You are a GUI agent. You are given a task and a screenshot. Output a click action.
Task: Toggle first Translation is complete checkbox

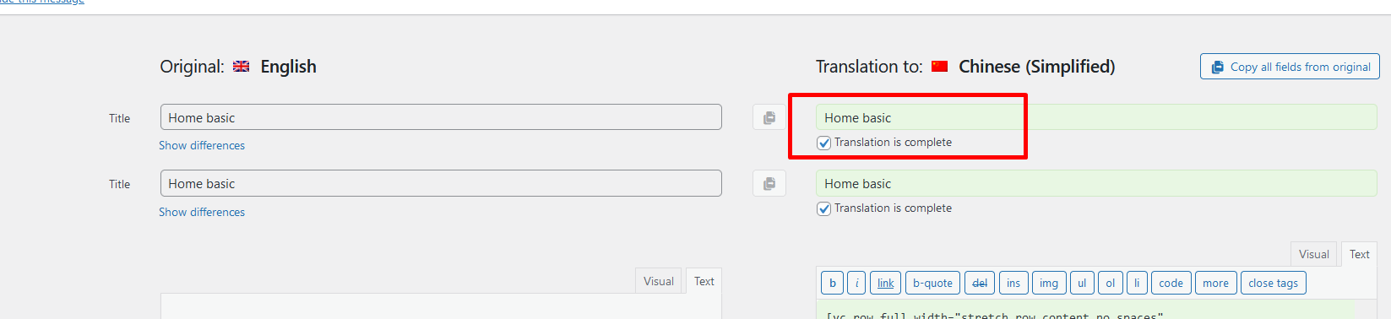[823, 143]
